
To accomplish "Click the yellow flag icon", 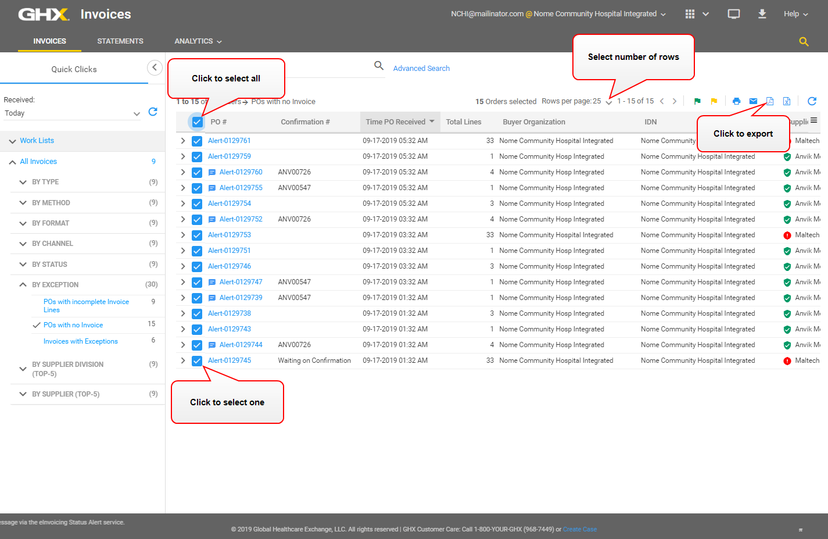I will coord(714,101).
